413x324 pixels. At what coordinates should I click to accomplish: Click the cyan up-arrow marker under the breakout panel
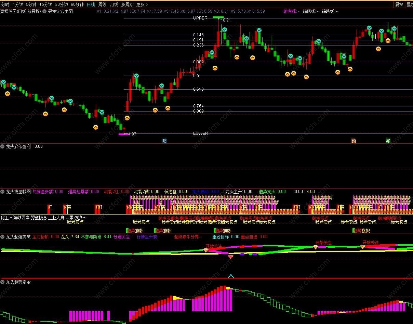(231, 276)
